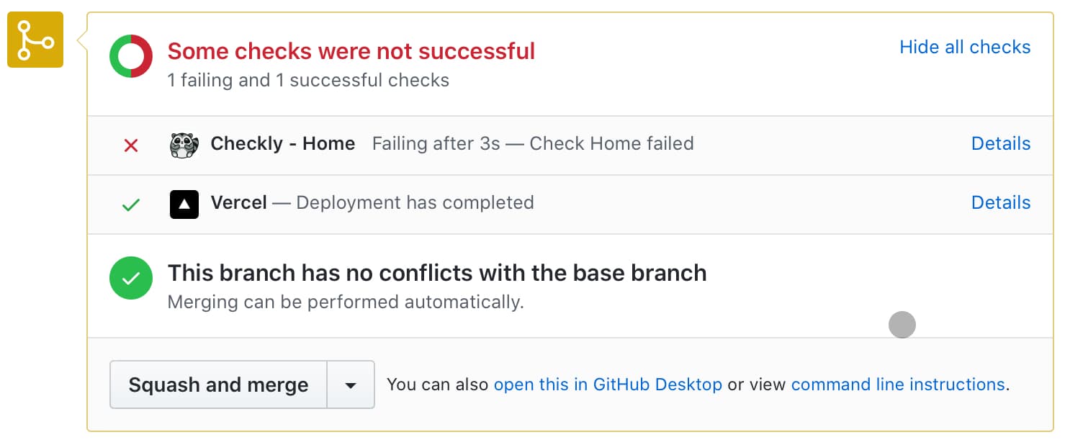Click the red X failing status icon
The image size is (1065, 445).
point(131,146)
